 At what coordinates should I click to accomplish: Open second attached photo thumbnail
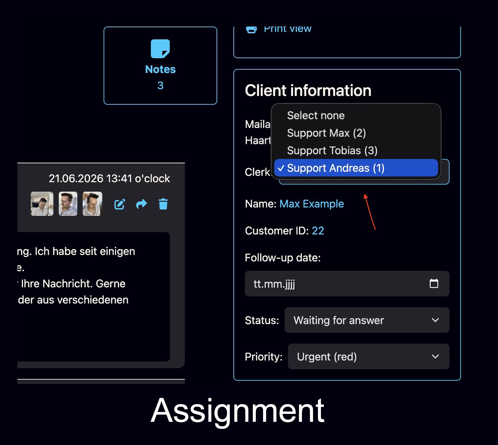coord(68,204)
